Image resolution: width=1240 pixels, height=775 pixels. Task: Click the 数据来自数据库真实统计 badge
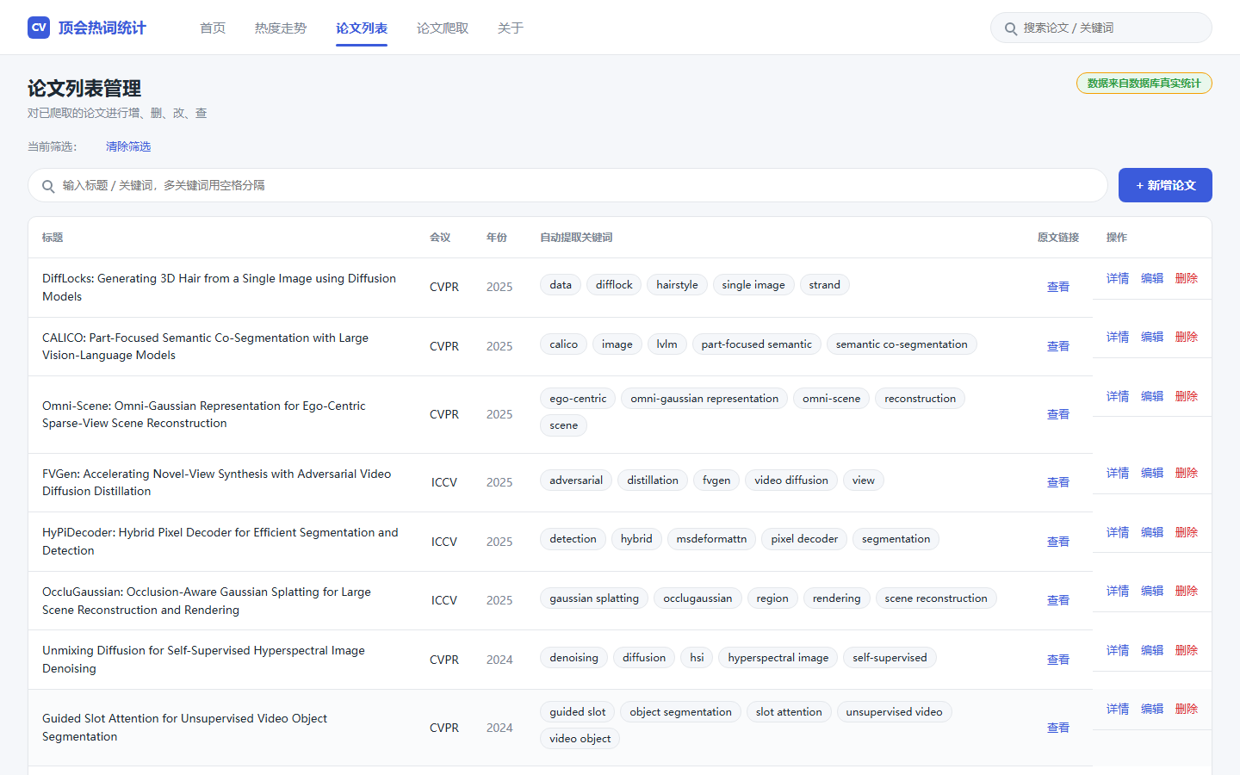pyautogui.click(x=1144, y=84)
